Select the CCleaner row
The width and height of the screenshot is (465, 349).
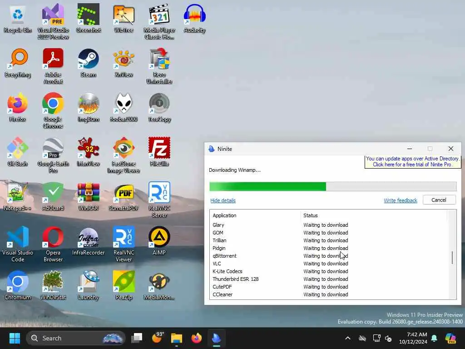pyautogui.click(x=329, y=294)
